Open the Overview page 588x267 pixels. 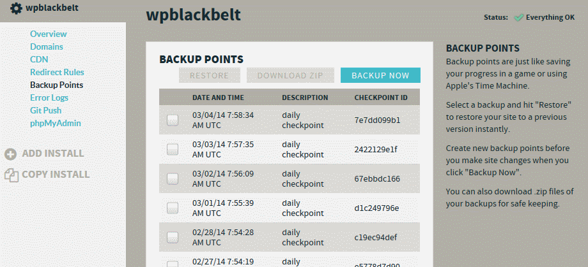pos(49,34)
